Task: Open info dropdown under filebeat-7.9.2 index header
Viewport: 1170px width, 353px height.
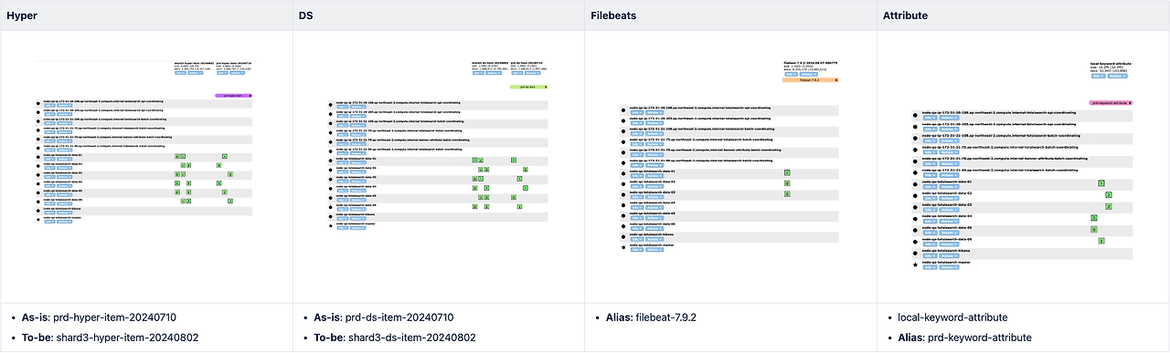Action: pyautogui.click(x=790, y=74)
